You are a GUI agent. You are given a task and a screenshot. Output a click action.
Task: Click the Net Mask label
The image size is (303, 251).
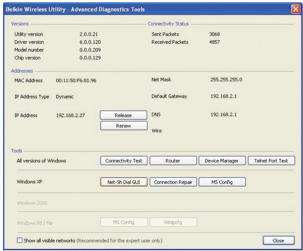tap(161, 79)
